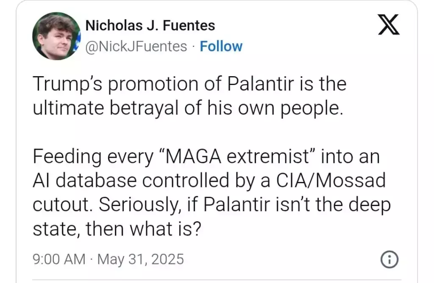This screenshot has width=434, height=283.
Task: Click the line starting "AI database controlled"
Action: tap(209, 181)
